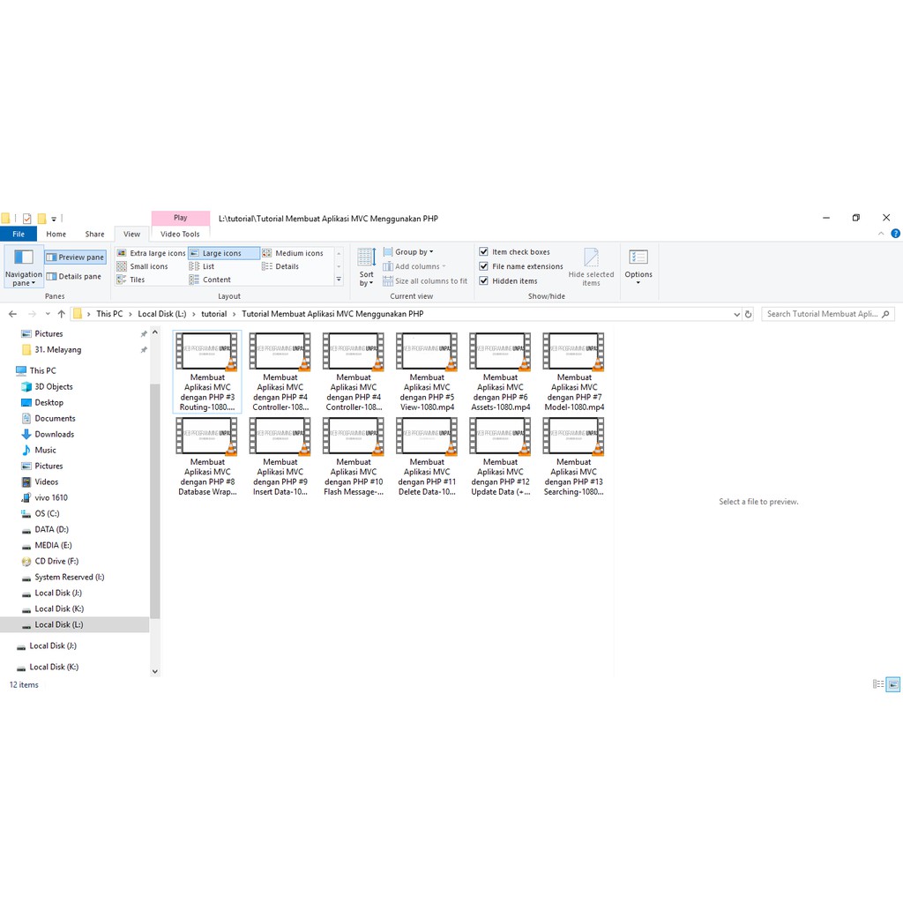Open the Group by dropdown
Viewport: 903px width, 903px height.
[x=409, y=251]
